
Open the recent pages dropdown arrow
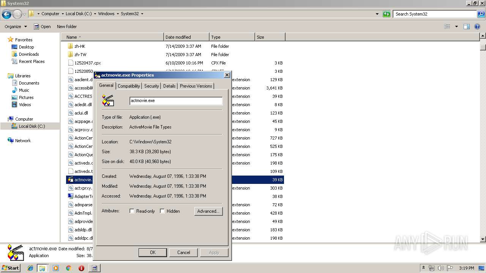(24, 14)
